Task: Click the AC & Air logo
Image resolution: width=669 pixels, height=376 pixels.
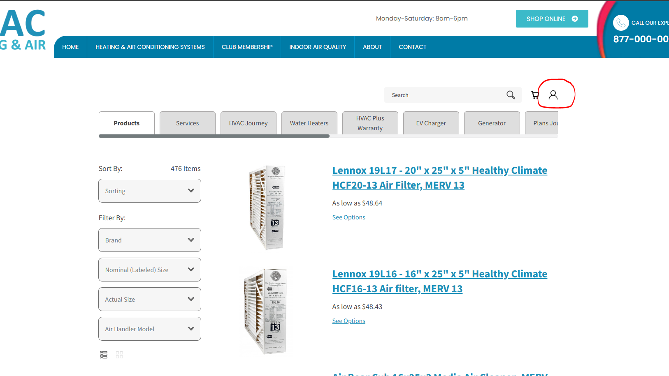Action: pyautogui.click(x=23, y=30)
